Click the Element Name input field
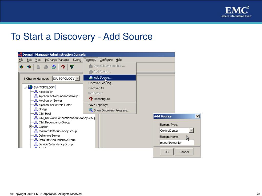The width and height of the screenshot is (262, 196). click(x=177, y=143)
